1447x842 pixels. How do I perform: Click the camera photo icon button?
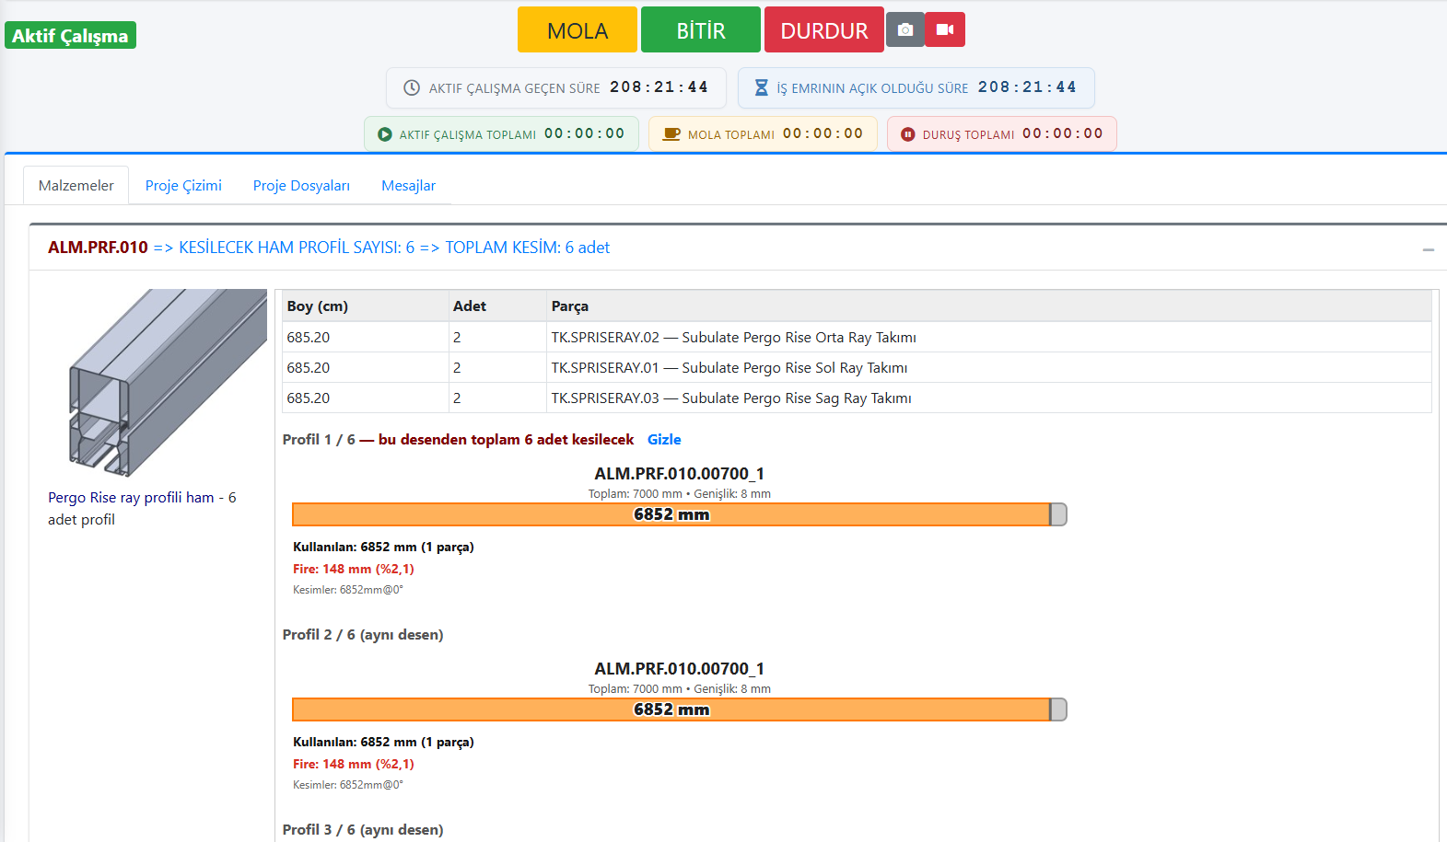(x=904, y=29)
